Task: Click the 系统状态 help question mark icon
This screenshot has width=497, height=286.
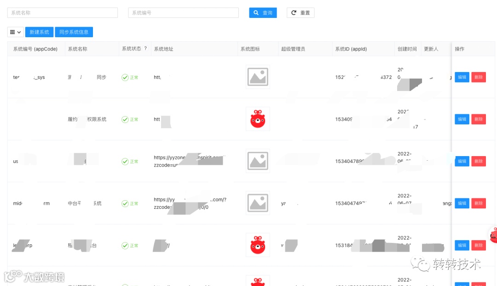Action: pyautogui.click(x=145, y=48)
